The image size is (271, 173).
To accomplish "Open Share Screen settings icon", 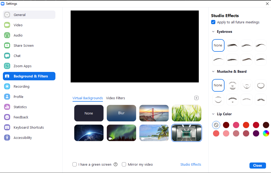I will coord(7,45).
